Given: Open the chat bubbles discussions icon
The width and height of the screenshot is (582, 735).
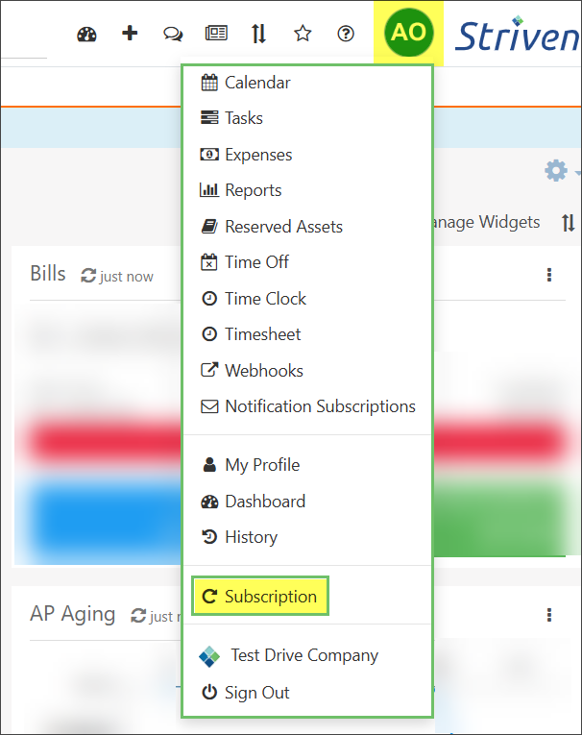Looking at the screenshot, I should [173, 35].
